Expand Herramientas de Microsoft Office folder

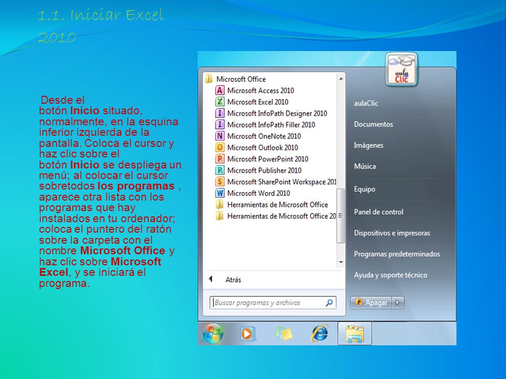click(x=278, y=205)
